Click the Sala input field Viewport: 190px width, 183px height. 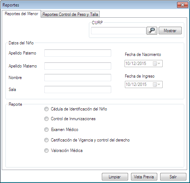(78, 90)
